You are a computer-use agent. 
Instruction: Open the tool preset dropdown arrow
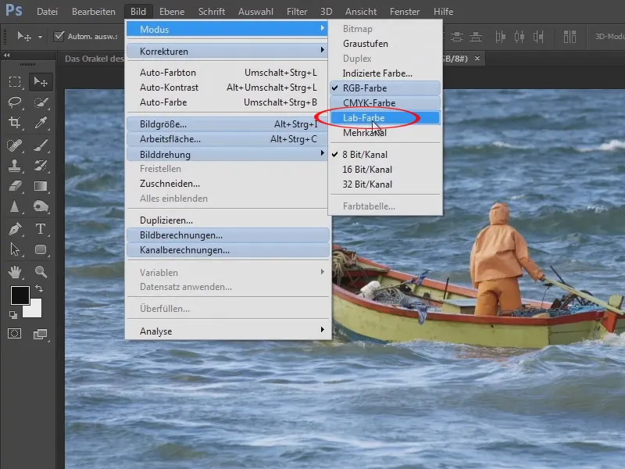point(41,37)
